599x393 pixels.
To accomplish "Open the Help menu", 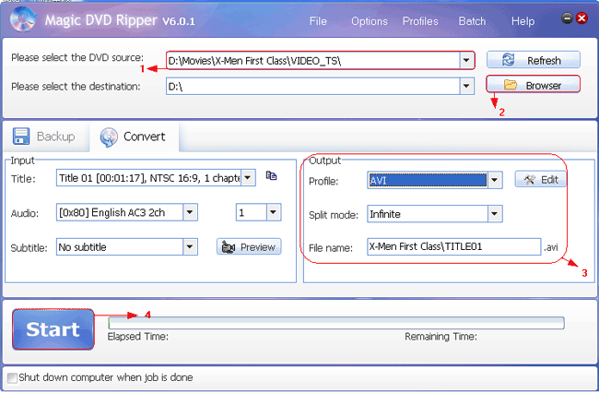I will click(523, 21).
